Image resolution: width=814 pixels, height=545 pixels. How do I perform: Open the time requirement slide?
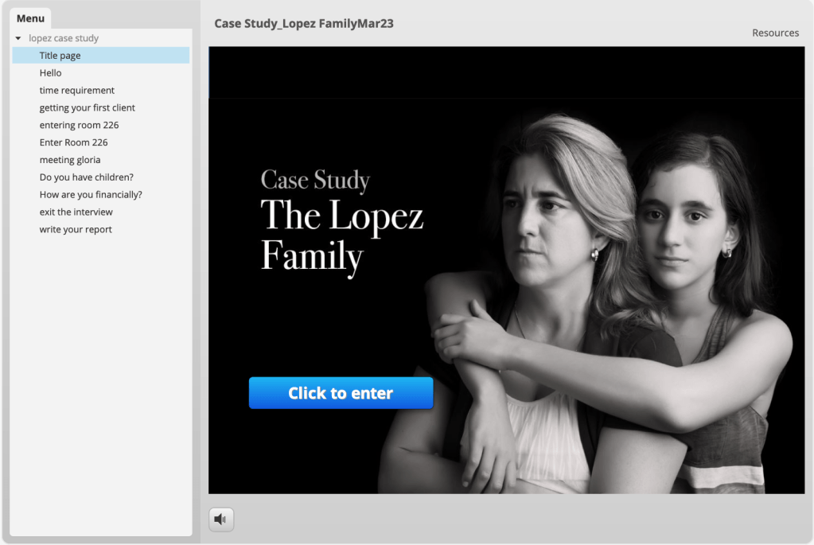(x=77, y=91)
